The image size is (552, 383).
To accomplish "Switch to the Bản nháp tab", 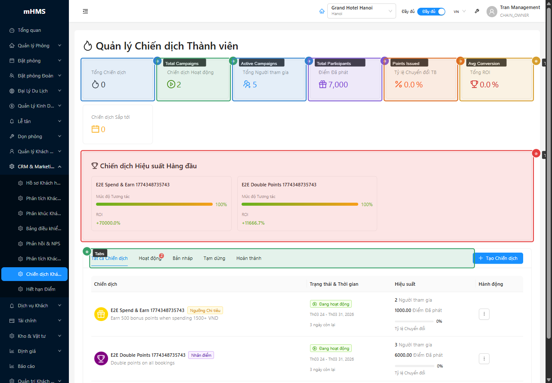I will pyautogui.click(x=183, y=258).
